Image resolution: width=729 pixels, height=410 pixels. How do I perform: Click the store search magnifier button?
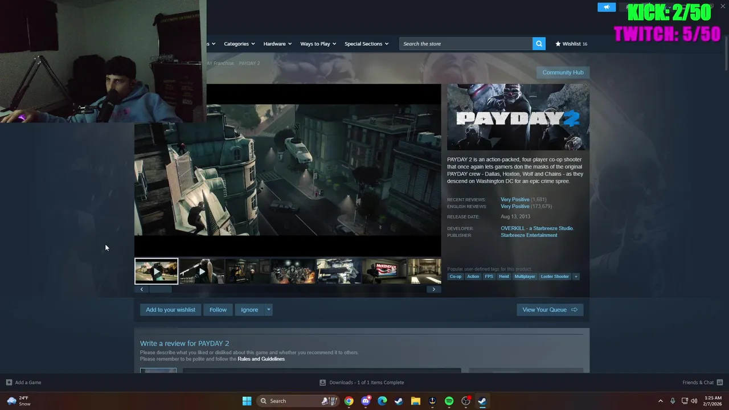point(539,44)
